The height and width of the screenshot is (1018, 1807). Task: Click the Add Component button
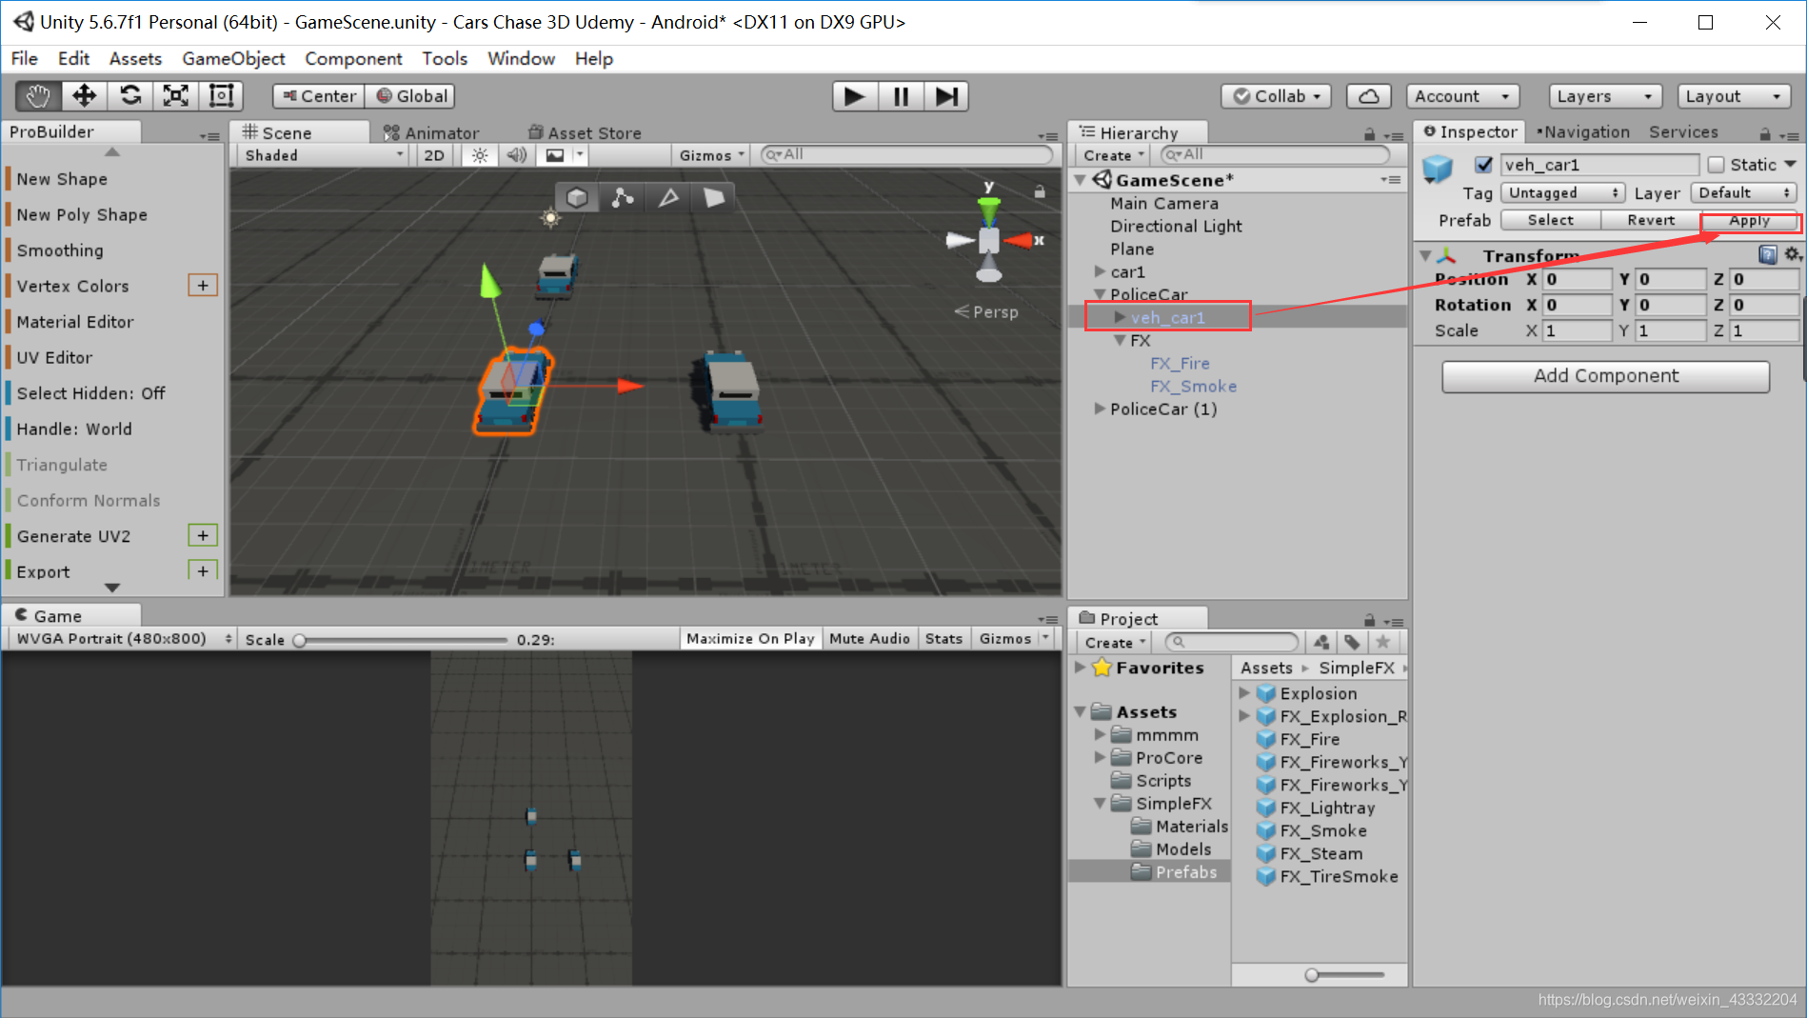[1605, 376]
